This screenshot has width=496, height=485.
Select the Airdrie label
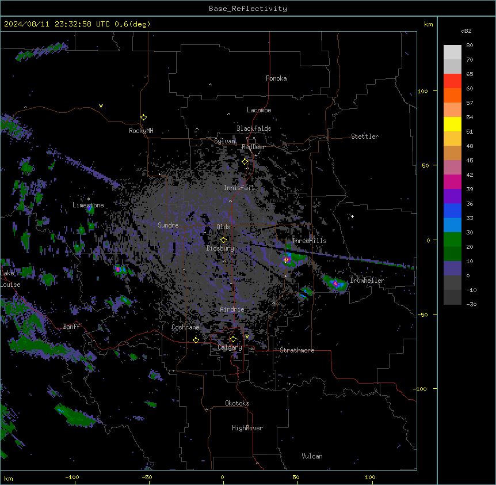pos(232,309)
